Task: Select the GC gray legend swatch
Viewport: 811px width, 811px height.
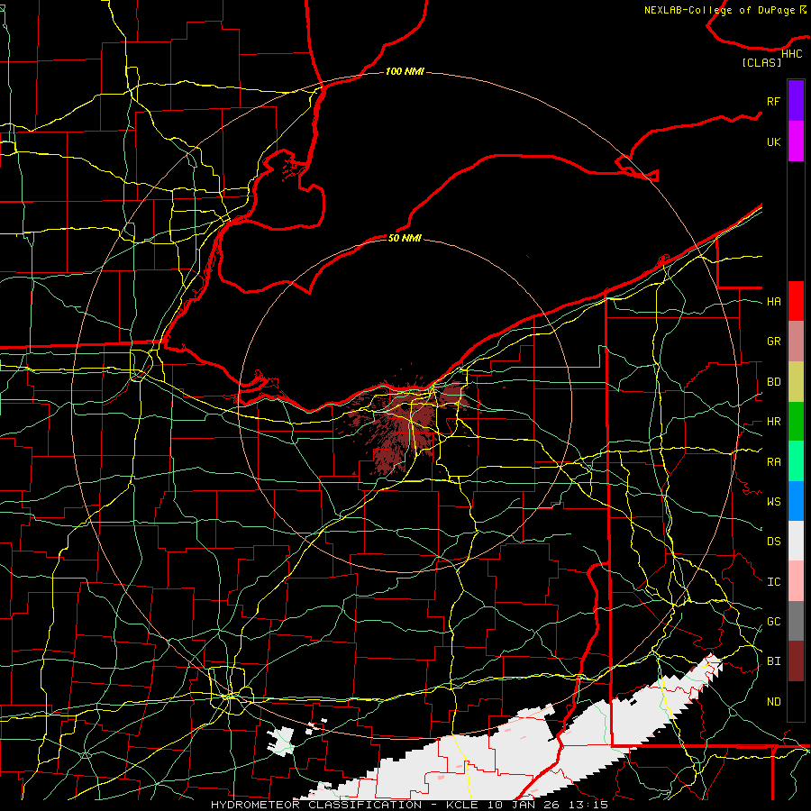Action: [x=796, y=621]
